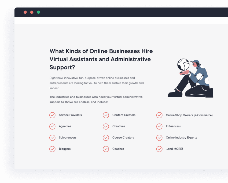Image resolution: width=228 pixels, height=183 pixels.
Task: Select the 'Coaches' list item text
Action: click(118, 149)
